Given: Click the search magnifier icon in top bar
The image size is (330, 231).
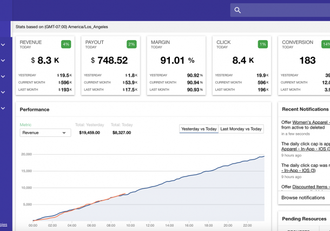Looking at the screenshot, I should (x=238, y=10).
